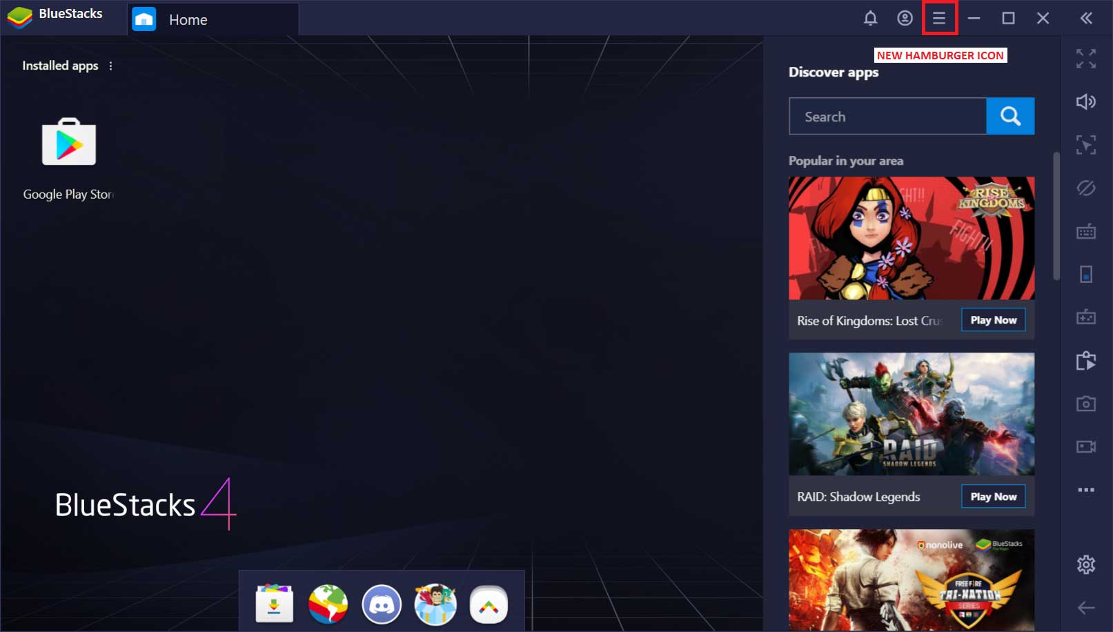Mute the emulator volume

pos(1085,101)
